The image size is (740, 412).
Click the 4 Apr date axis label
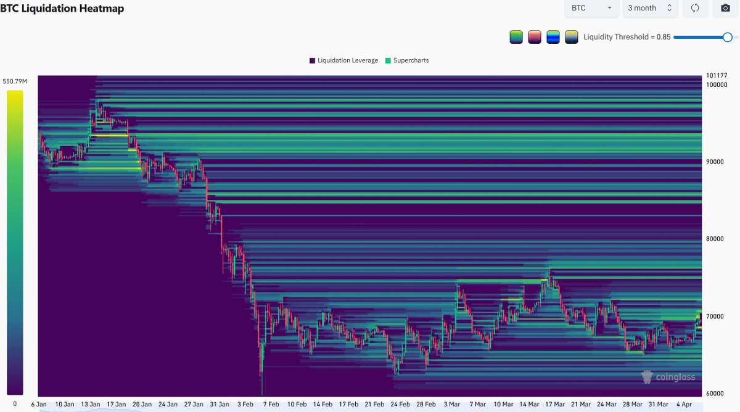pos(683,405)
